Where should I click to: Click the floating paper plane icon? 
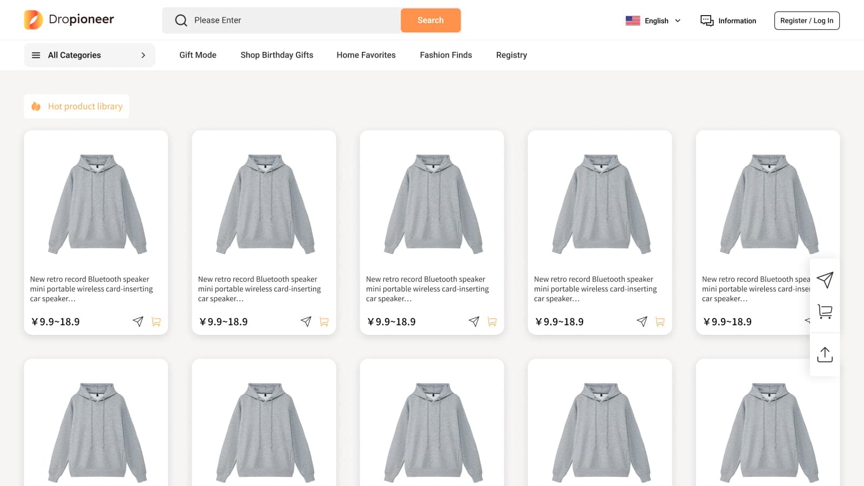[x=825, y=280]
